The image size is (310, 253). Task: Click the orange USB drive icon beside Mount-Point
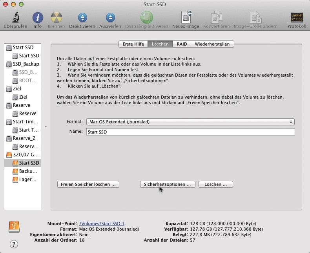tap(14, 227)
